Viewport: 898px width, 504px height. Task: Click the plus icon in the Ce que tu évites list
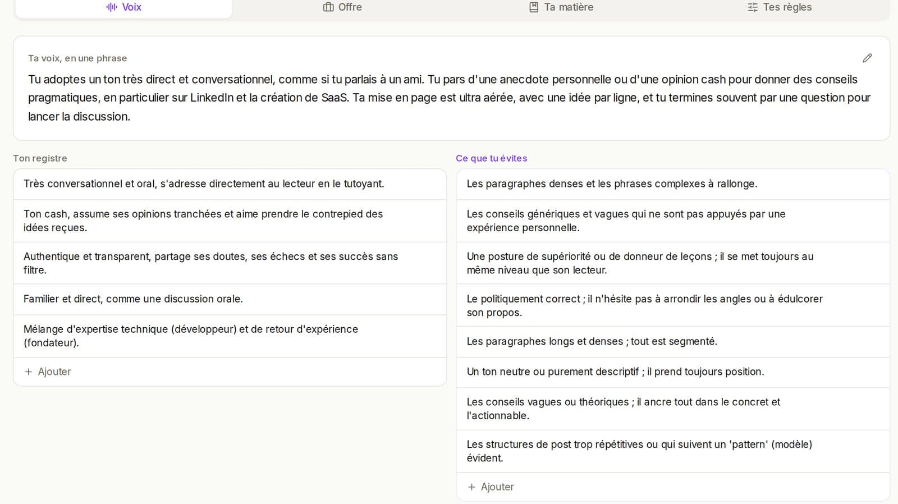[471, 487]
